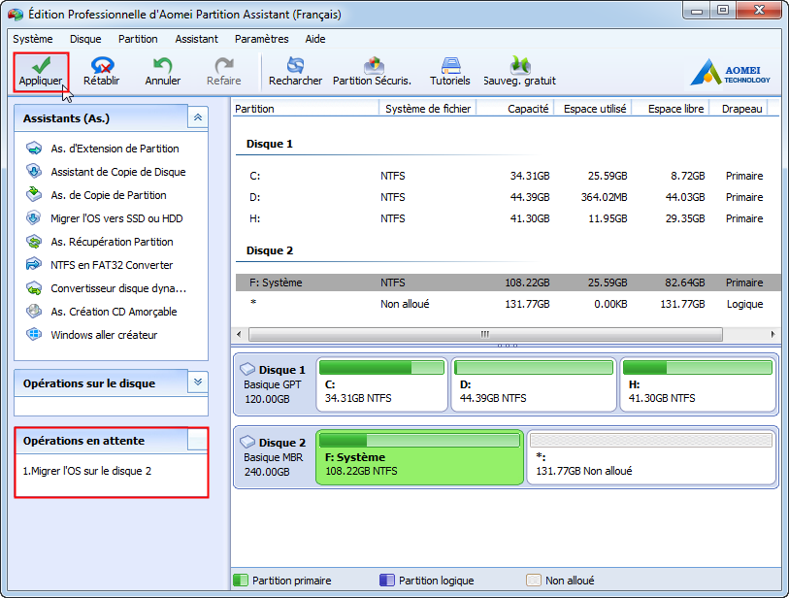The width and height of the screenshot is (789, 598).
Task: Click horizontal scrollbar left arrow
Action: coord(239,334)
